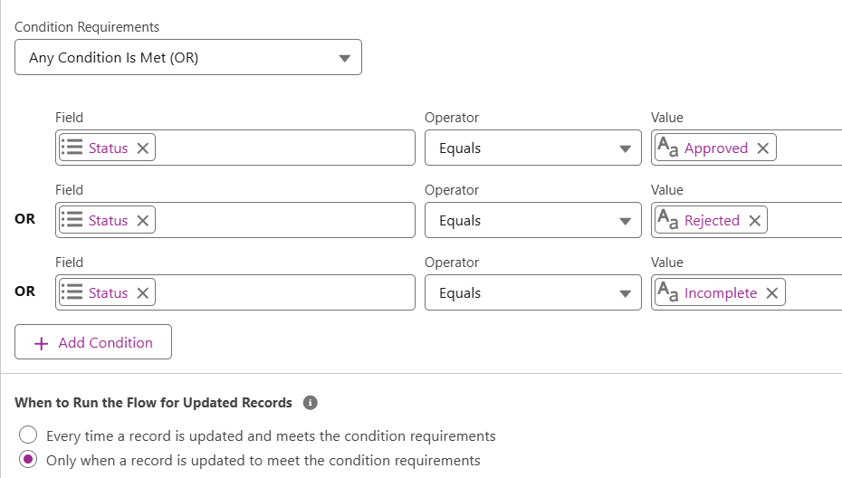Remove the Status pill in first condition
Screen dimensions: 842x478
(x=143, y=148)
